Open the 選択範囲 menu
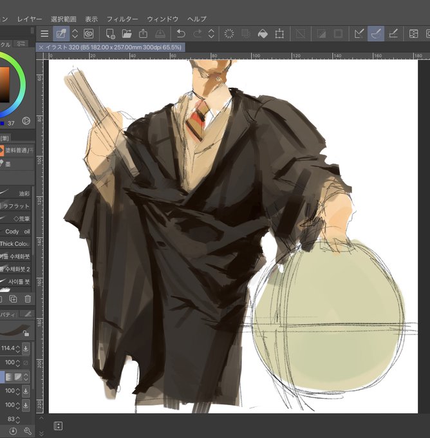This screenshot has height=438, width=430. 63,19
